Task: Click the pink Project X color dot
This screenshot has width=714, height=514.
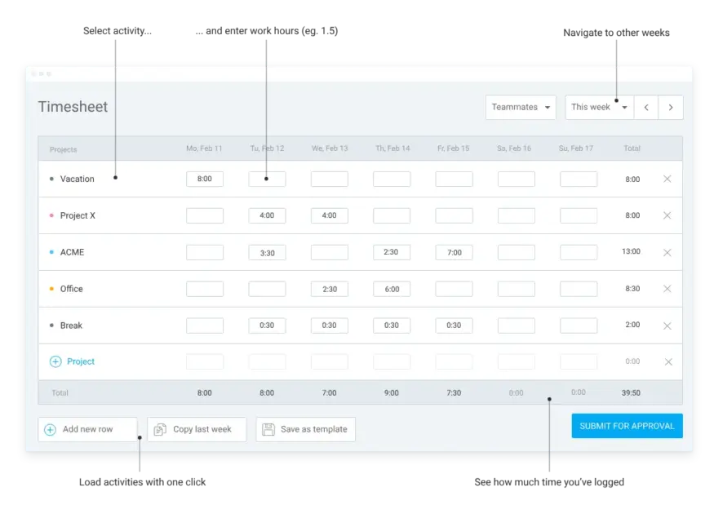Action: pyautogui.click(x=51, y=215)
